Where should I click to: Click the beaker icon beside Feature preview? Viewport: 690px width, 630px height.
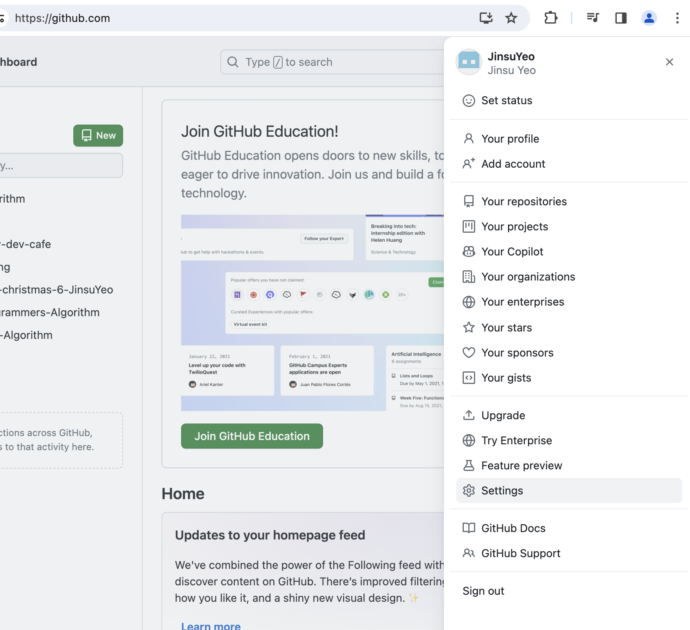469,465
